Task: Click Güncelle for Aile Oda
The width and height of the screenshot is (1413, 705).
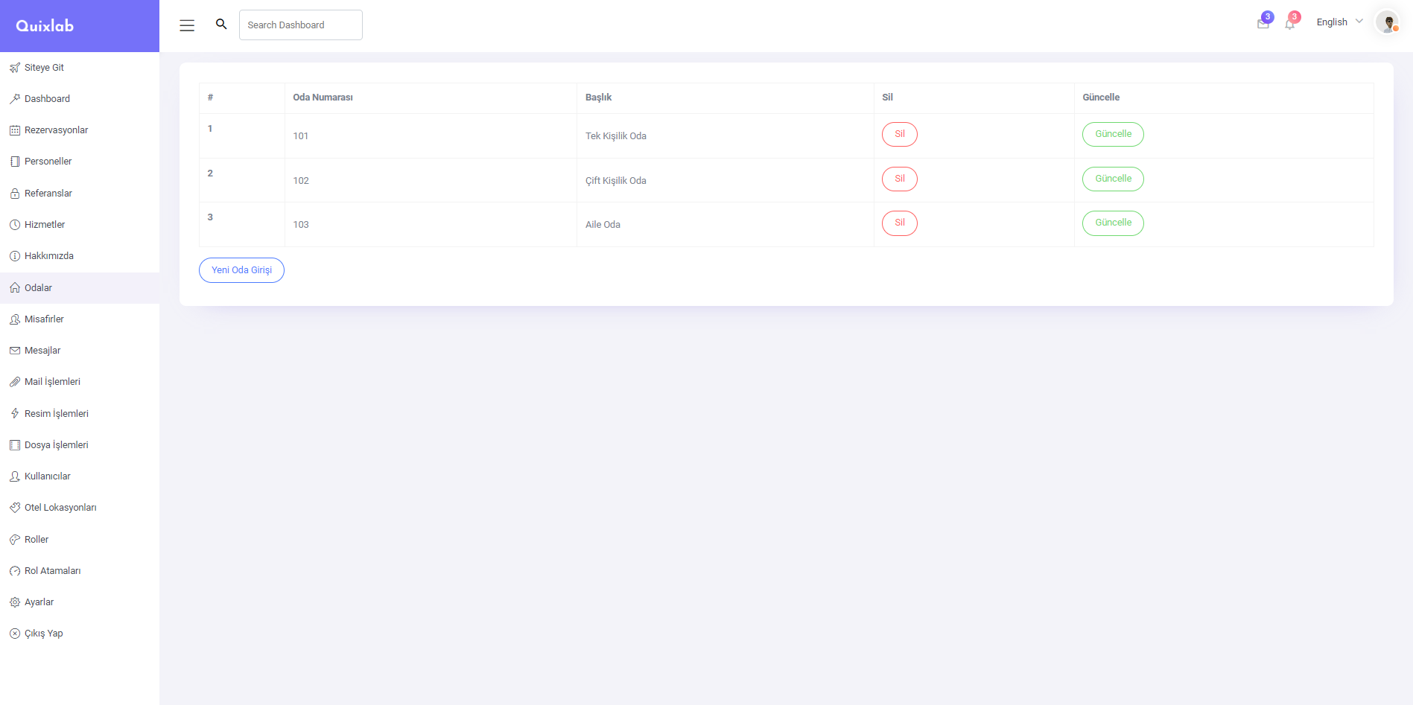Action: tap(1113, 223)
